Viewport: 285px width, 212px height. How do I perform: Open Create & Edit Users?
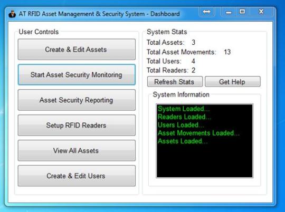coord(77,176)
